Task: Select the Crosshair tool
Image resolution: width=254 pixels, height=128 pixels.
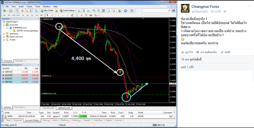Action: pos(52,15)
